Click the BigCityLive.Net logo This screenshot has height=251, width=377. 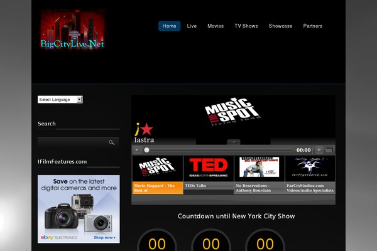[73, 29]
